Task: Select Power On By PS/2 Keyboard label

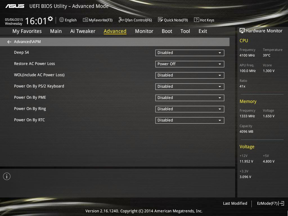Action: [x=39, y=86]
